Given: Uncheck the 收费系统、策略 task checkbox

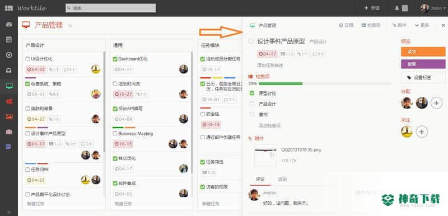Looking at the screenshot, I should (27, 84).
